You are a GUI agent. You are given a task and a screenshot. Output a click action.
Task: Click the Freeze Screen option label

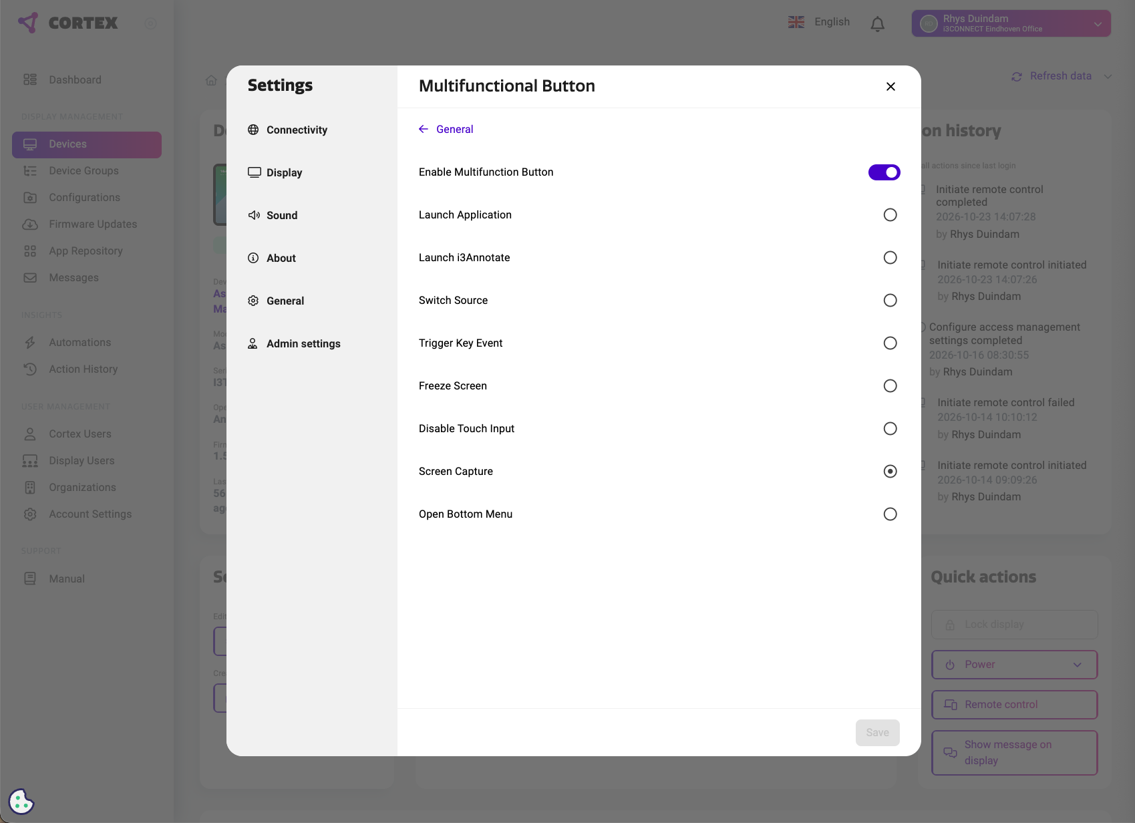click(x=453, y=386)
